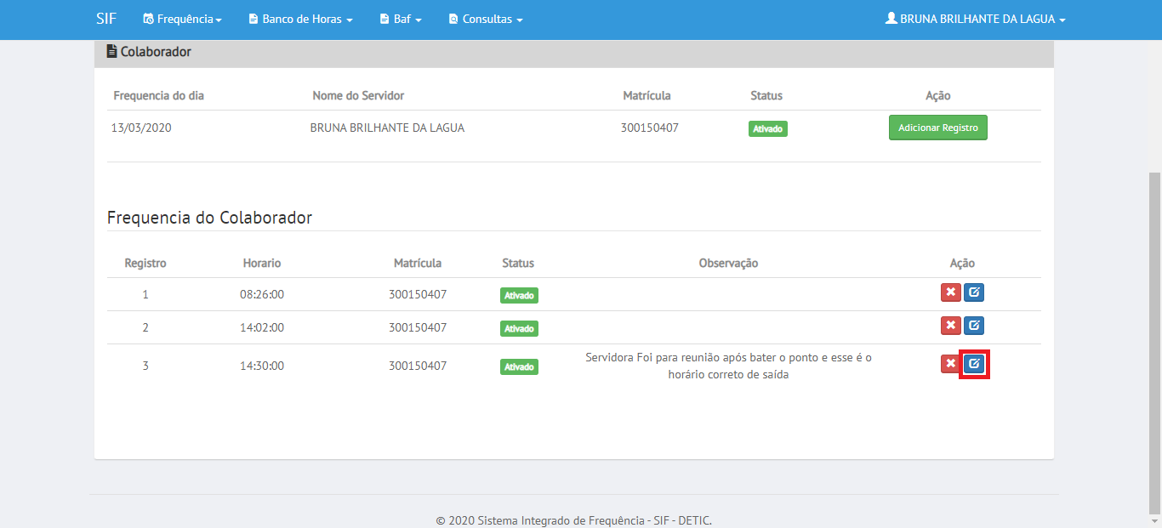Expand the Consultas menu
This screenshot has width=1162, height=528.
(486, 19)
